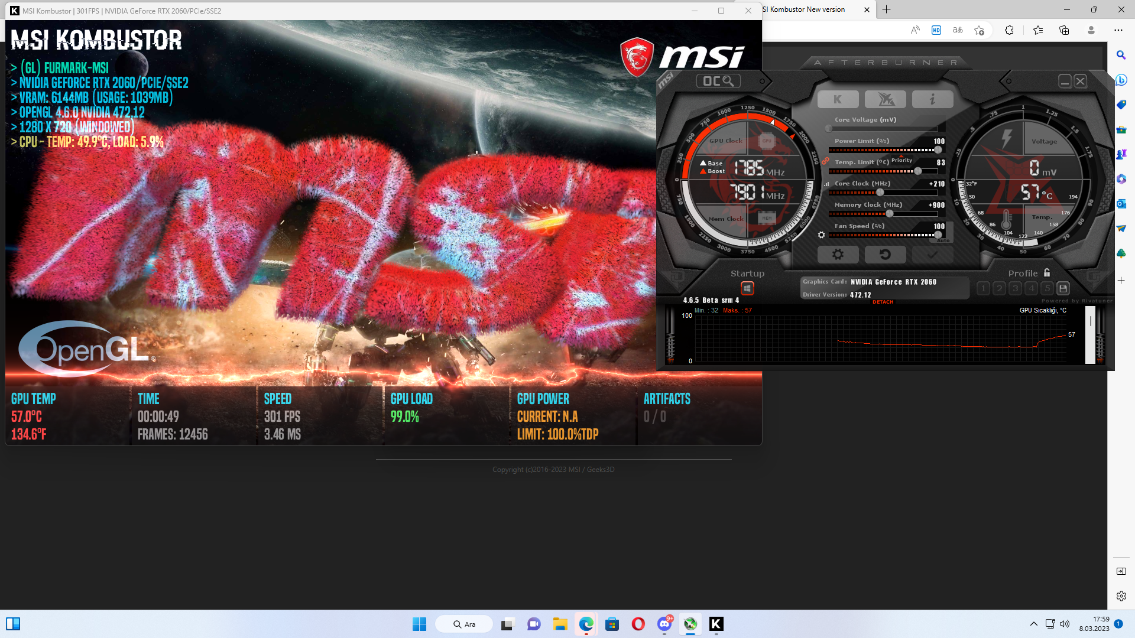Viewport: 1135px width, 638px height.
Task: Open Edge Settings and more menu
Action: (1118, 30)
